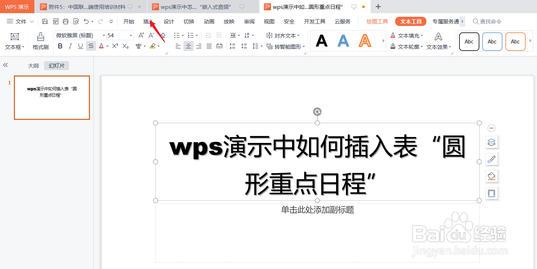This screenshot has height=269, width=537.
Task: Open line spacing dropdown
Action: 262,46
